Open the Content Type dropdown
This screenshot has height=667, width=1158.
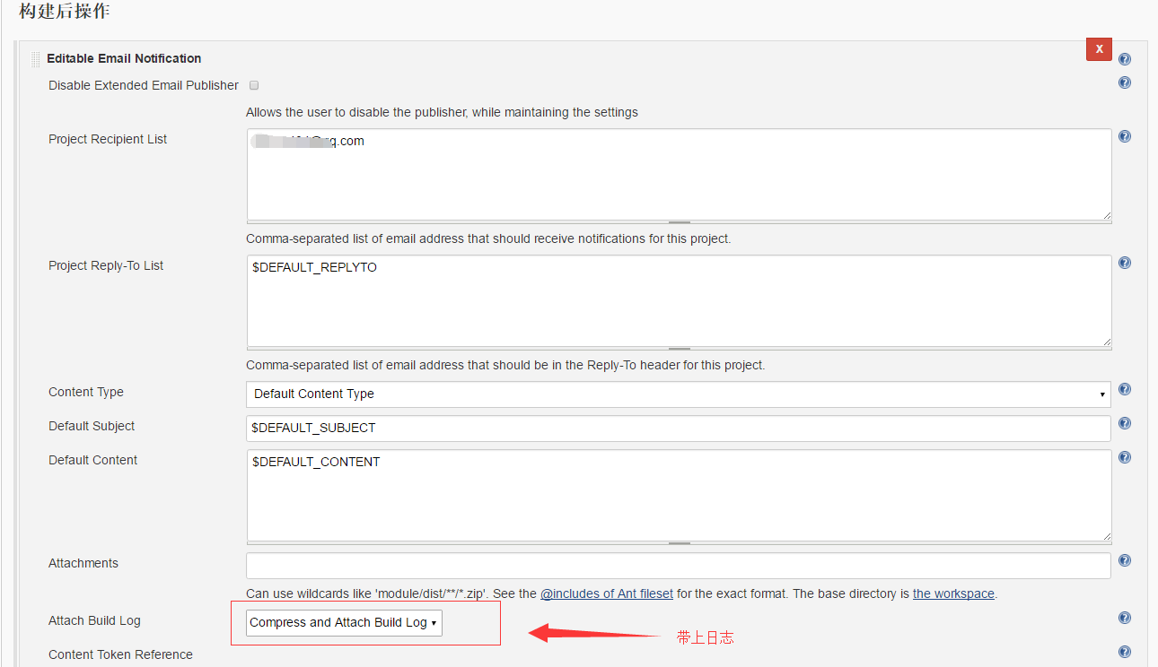[679, 394]
